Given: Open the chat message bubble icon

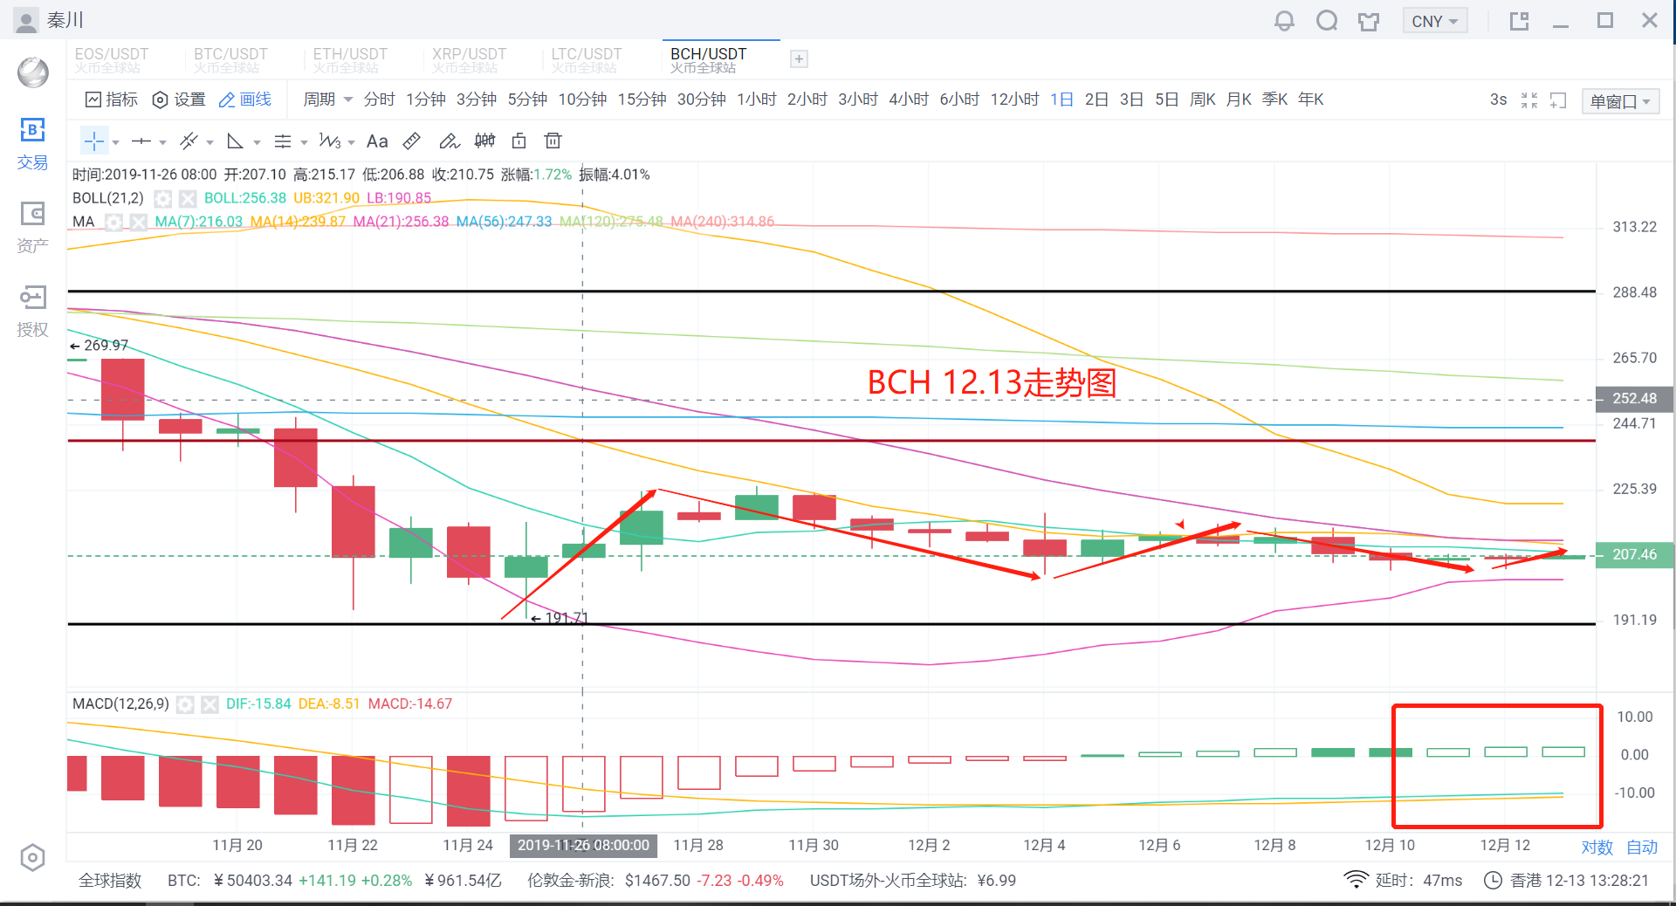Looking at the screenshot, I should point(1327,21).
